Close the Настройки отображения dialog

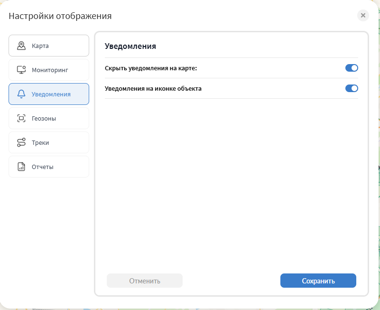(x=363, y=16)
